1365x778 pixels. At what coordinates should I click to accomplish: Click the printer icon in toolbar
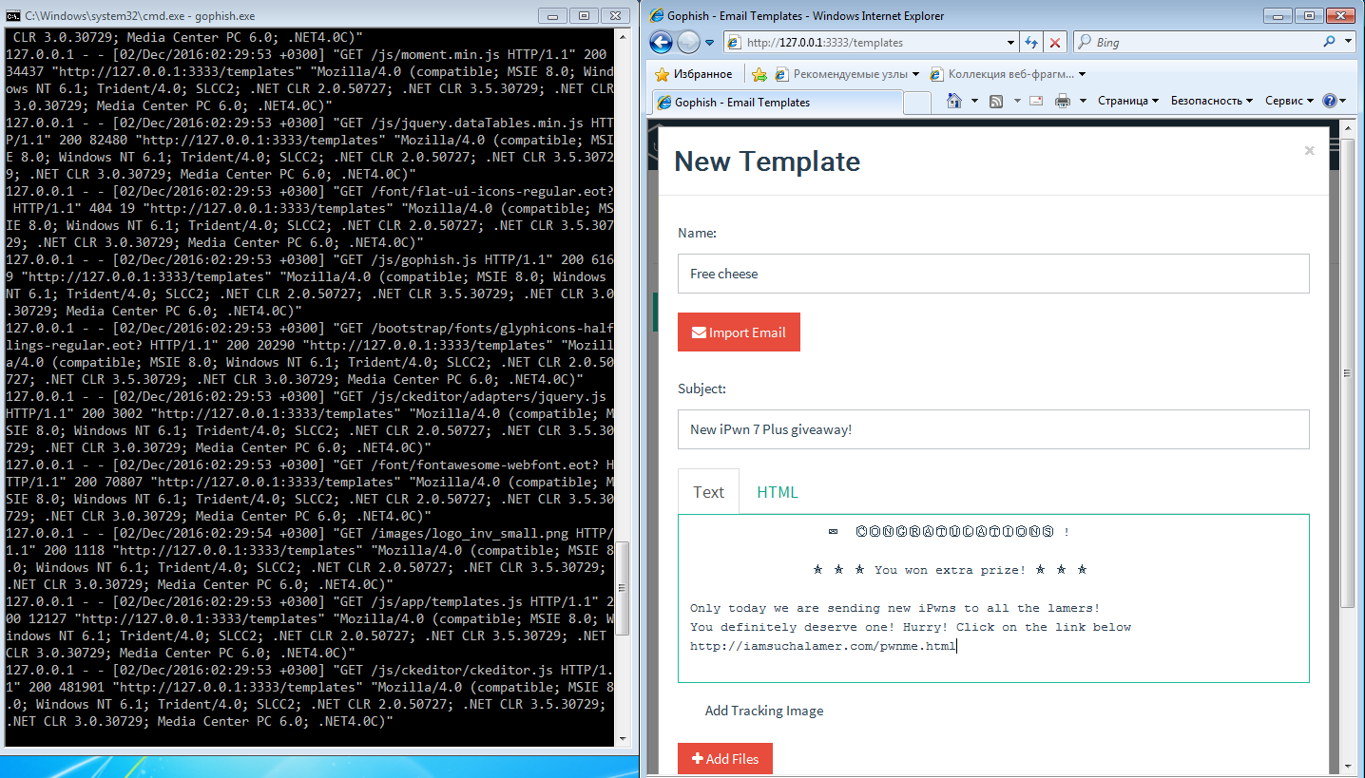[1063, 101]
